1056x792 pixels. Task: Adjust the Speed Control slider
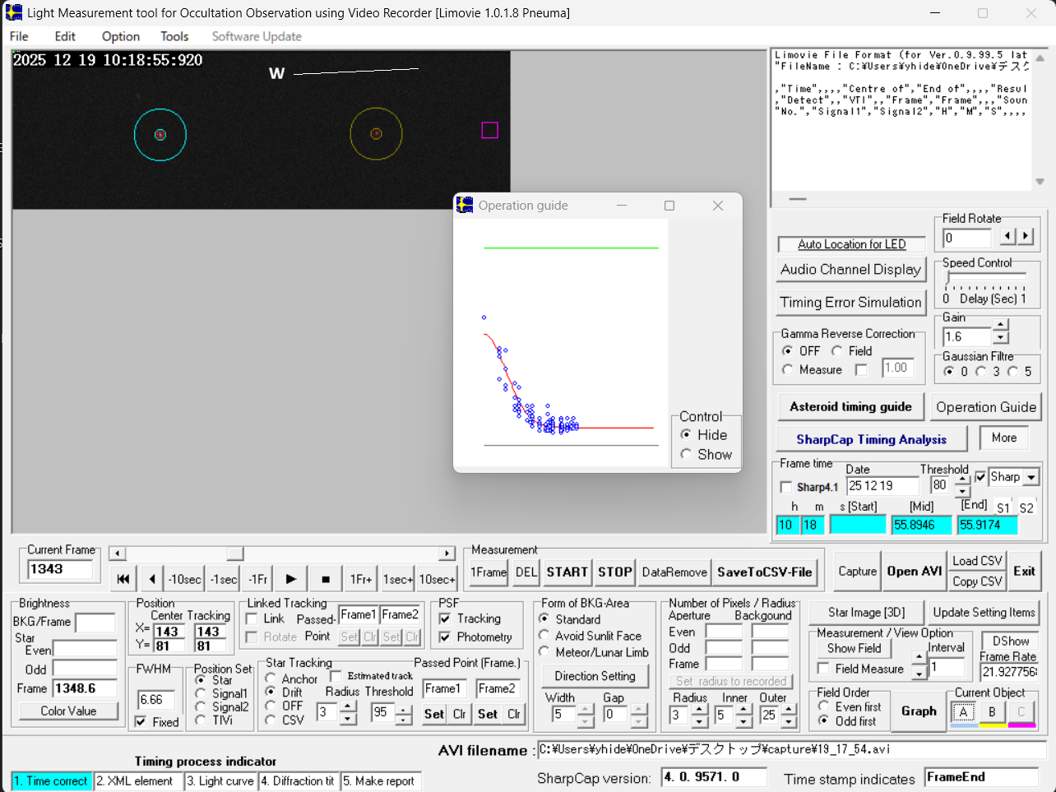coord(948,278)
